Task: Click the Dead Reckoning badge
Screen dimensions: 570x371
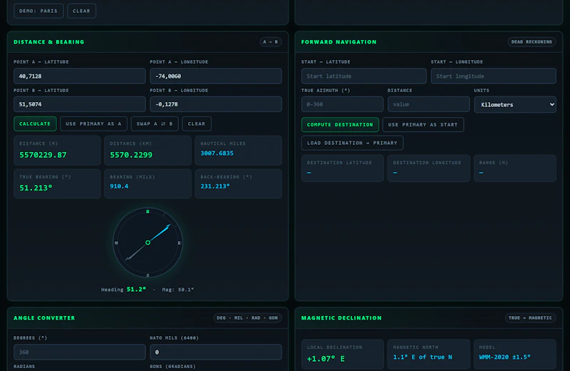Action: coord(532,42)
